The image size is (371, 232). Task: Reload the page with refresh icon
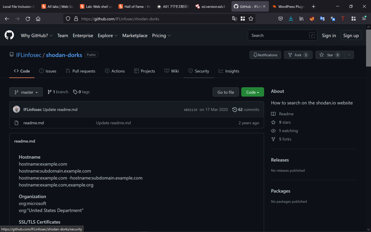click(x=28, y=19)
